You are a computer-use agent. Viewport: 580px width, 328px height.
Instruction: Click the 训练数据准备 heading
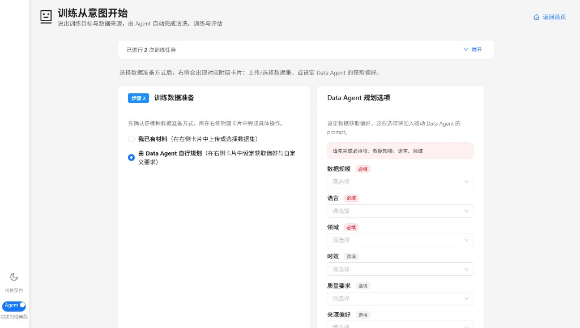174,97
